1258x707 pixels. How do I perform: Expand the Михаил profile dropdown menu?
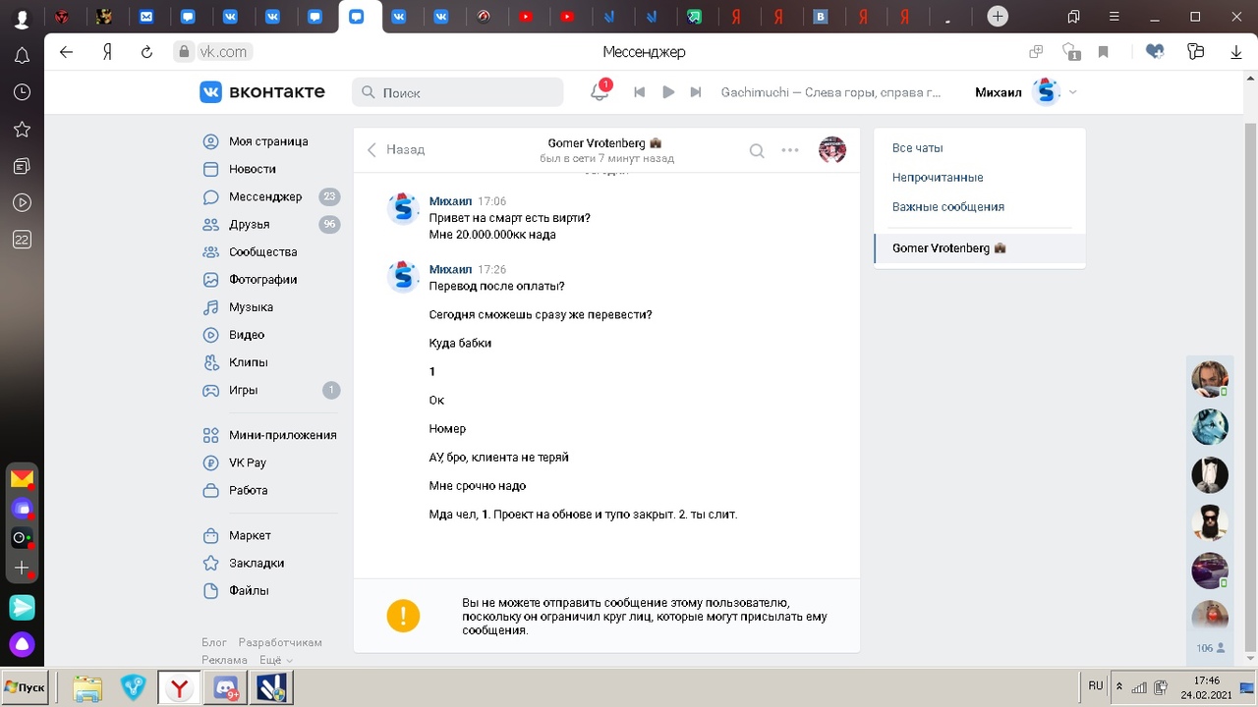pos(1072,92)
